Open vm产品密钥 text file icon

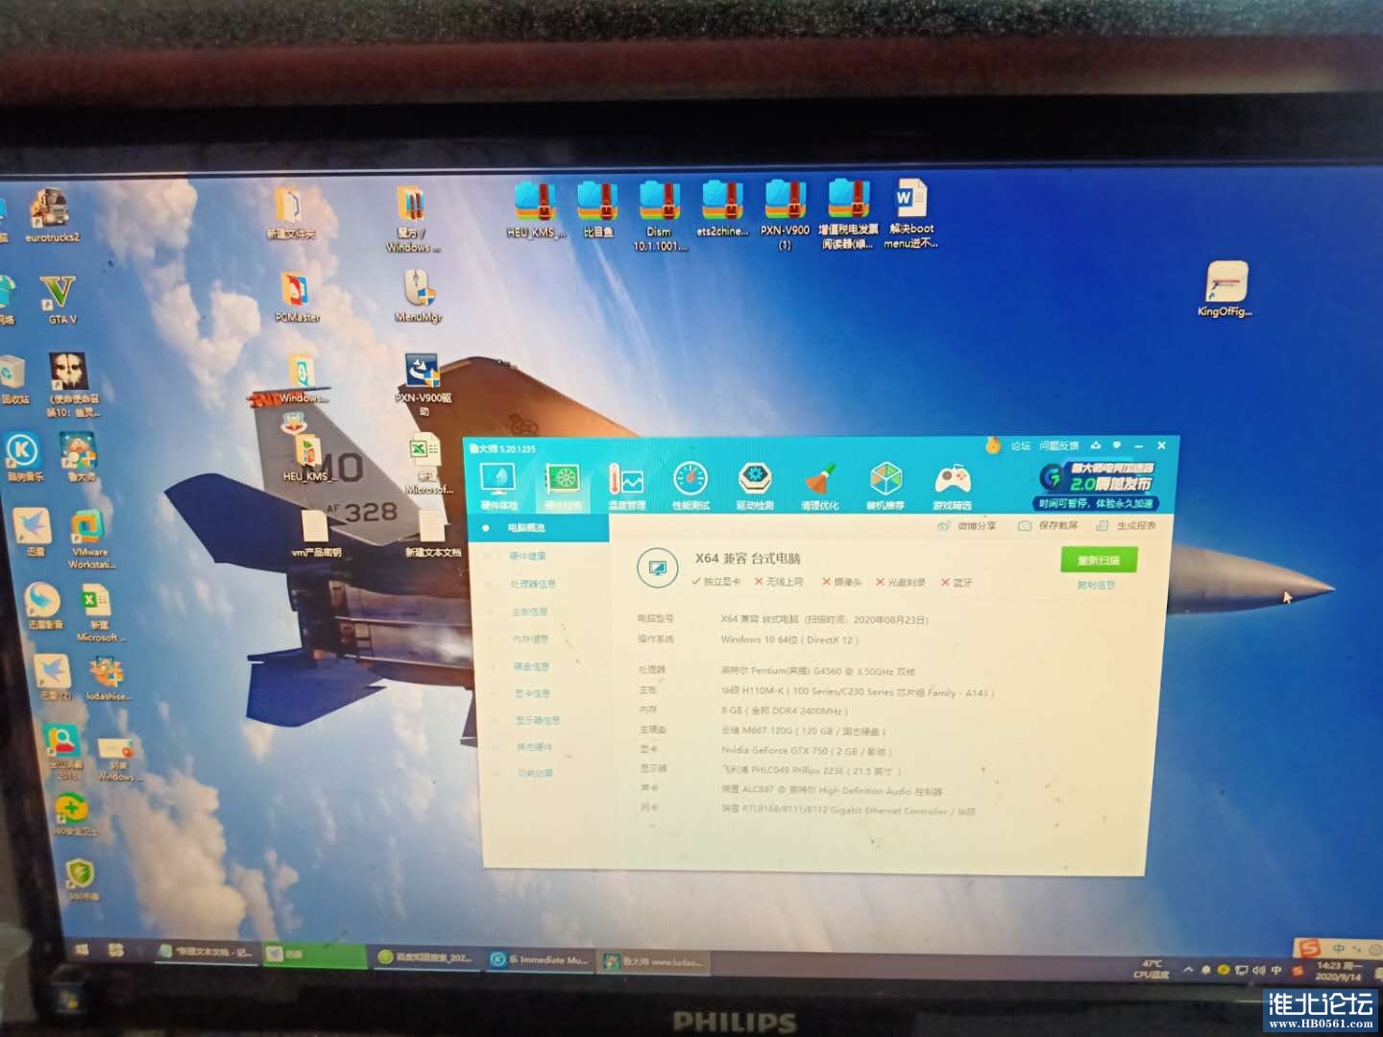(315, 534)
